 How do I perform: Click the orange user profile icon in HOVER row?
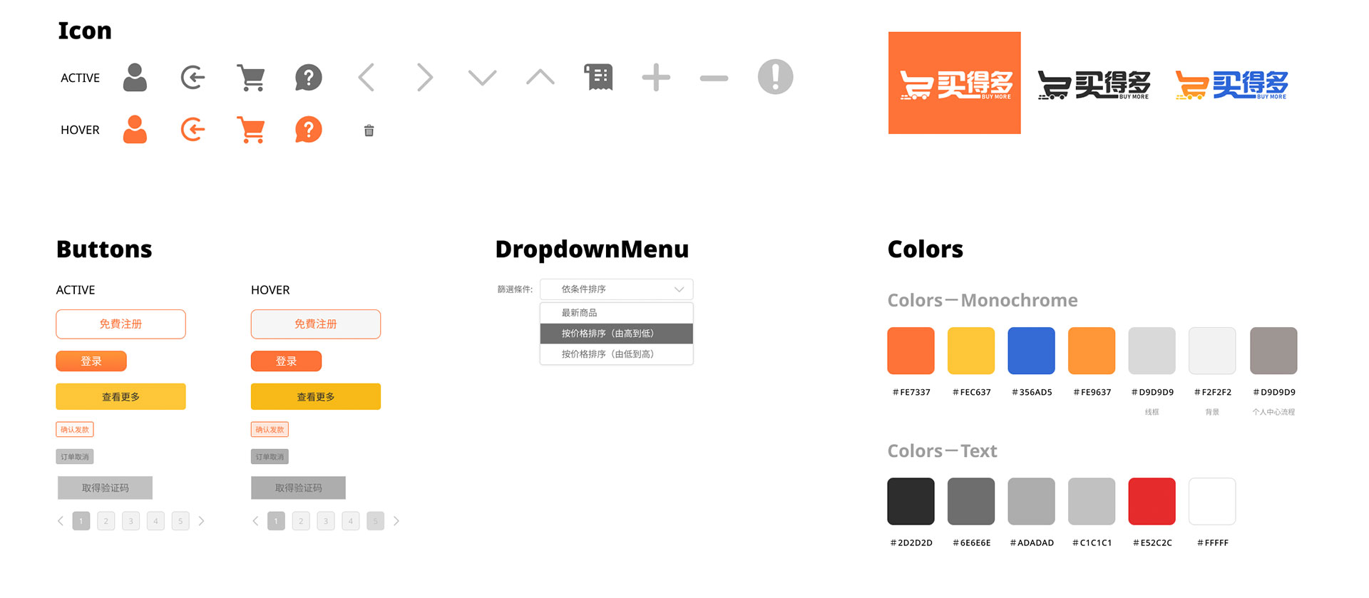click(x=135, y=129)
